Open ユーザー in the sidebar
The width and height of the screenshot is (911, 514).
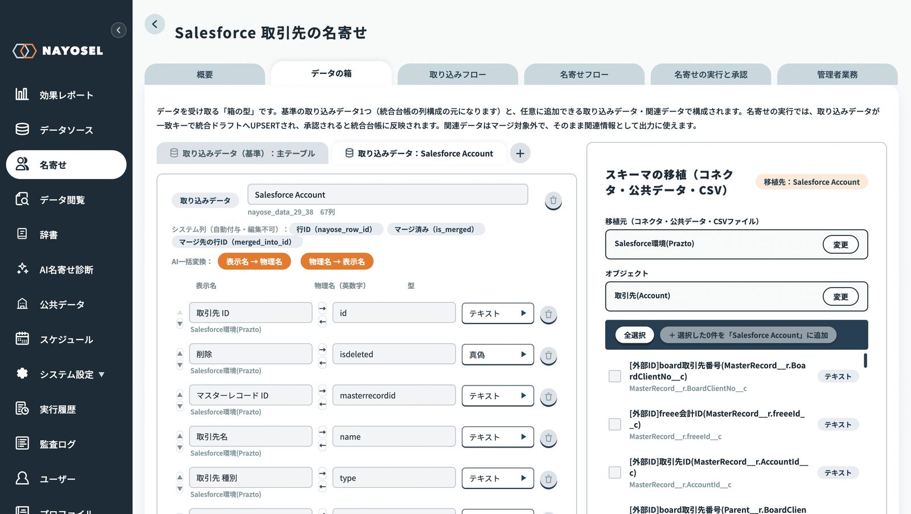pyautogui.click(x=66, y=479)
